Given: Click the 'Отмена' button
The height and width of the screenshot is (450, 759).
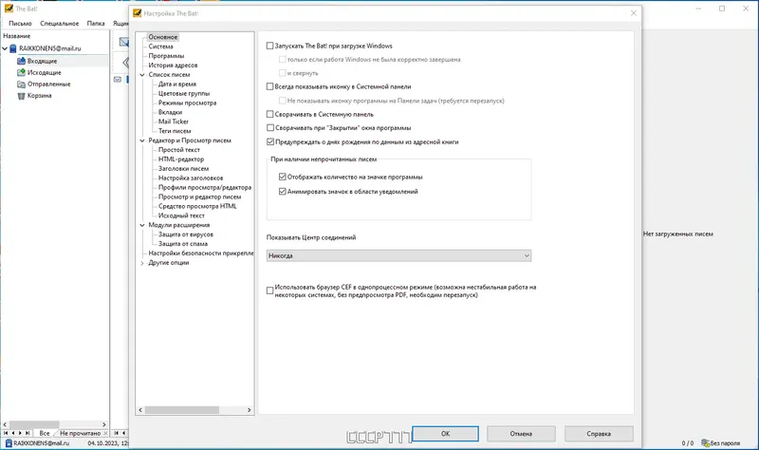Looking at the screenshot, I should tap(521, 434).
